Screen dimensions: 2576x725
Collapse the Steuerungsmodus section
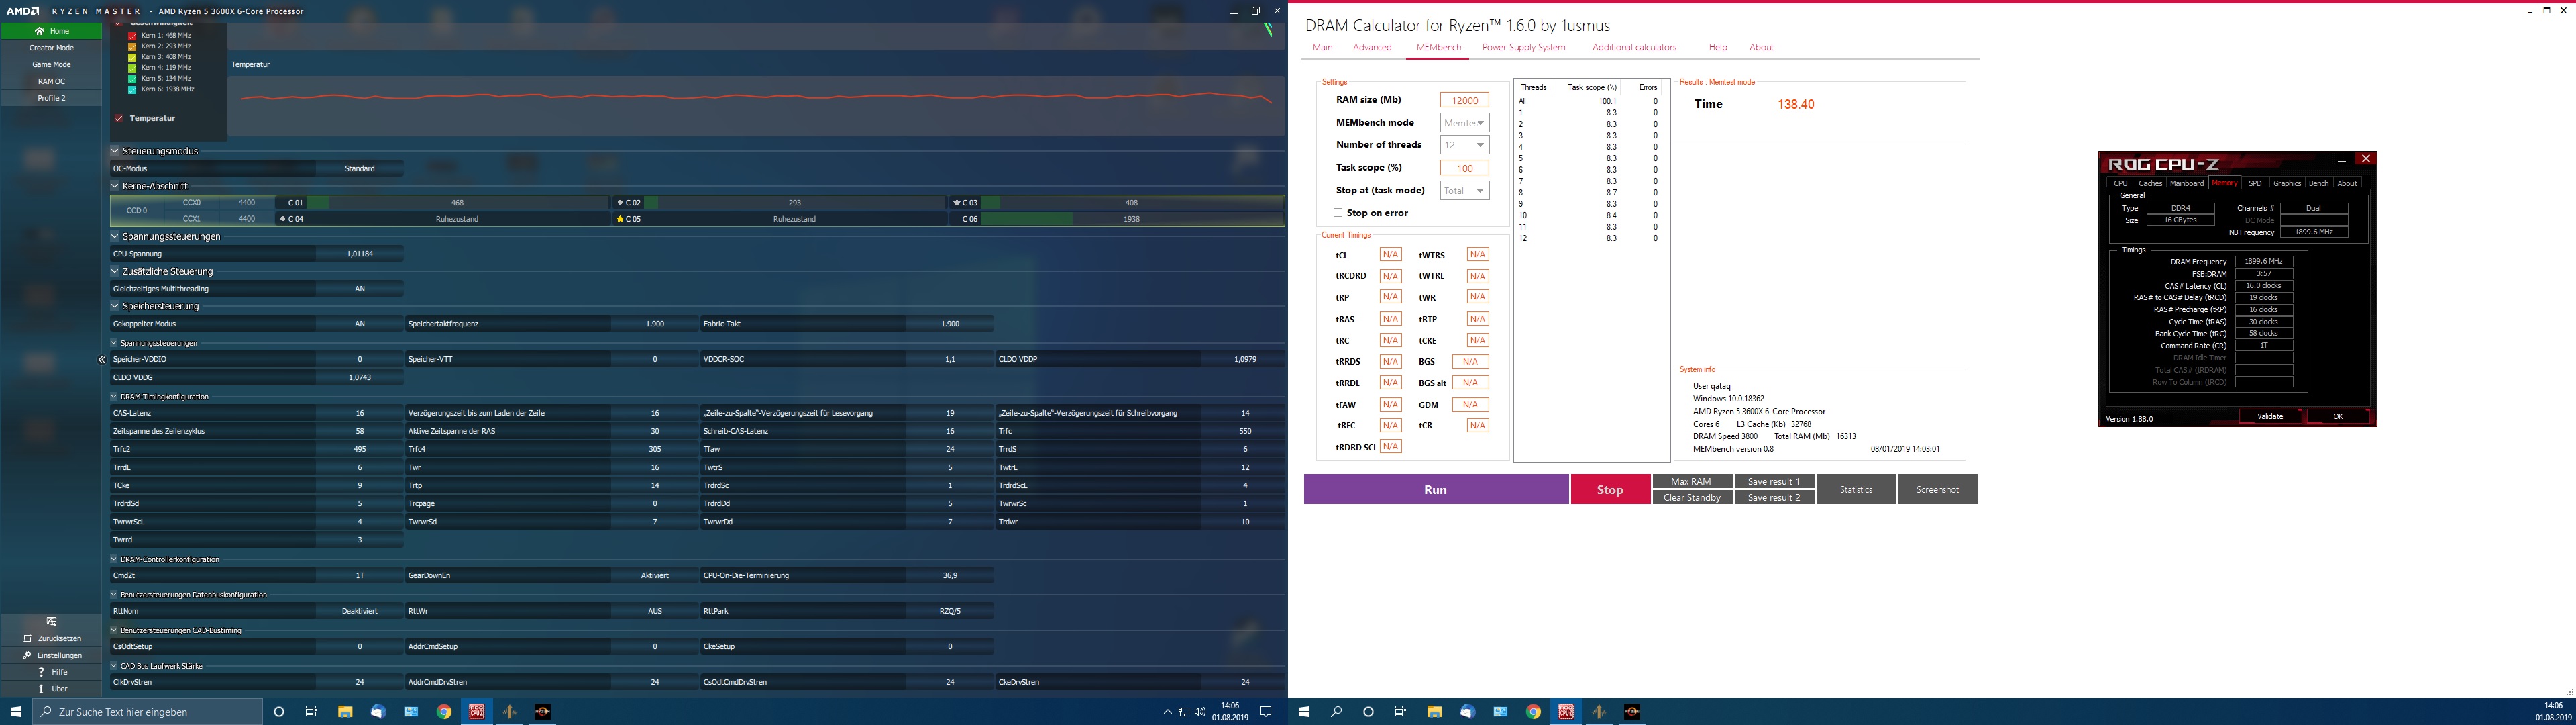[x=115, y=151]
